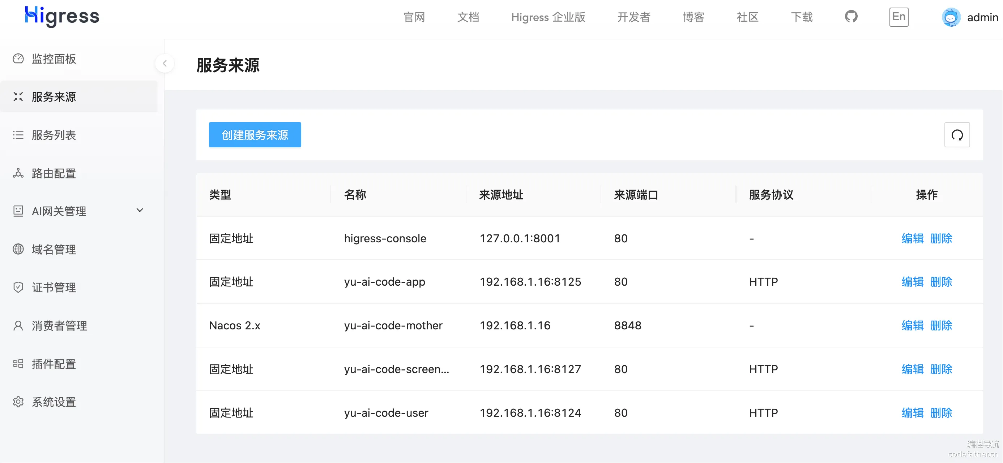Click the truncated yu-ai-code-screen... name
This screenshot has width=1003, height=463.
(x=397, y=369)
